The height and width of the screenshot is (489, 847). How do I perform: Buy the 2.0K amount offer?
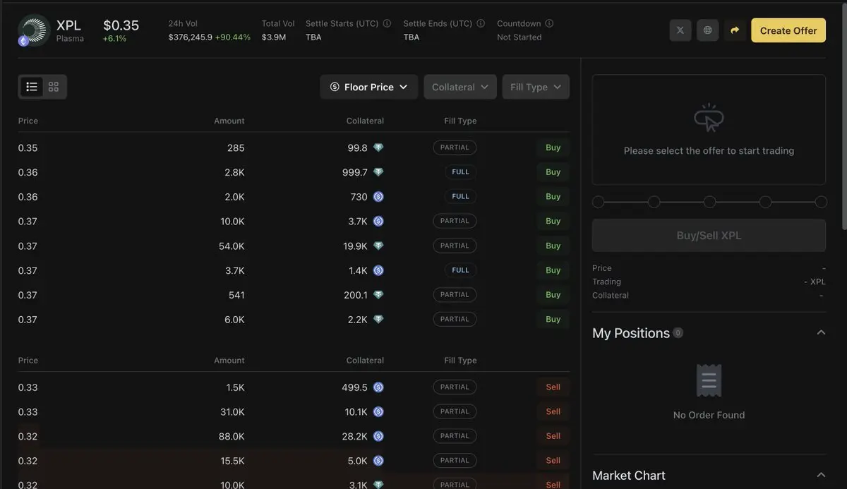pos(553,197)
